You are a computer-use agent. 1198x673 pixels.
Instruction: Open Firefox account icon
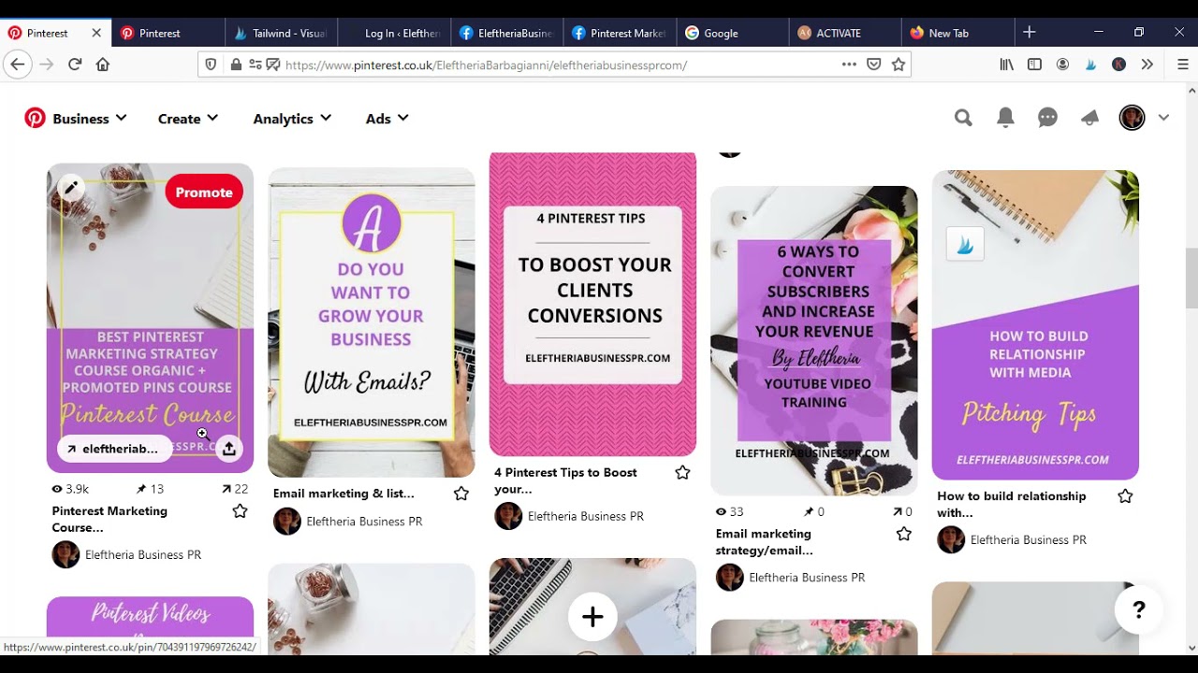coord(1062,64)
